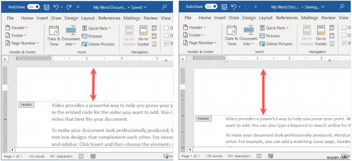This screenshot has height=161, width=352.
Task: Open File menu in left window
Action: (x=10, y=18)
